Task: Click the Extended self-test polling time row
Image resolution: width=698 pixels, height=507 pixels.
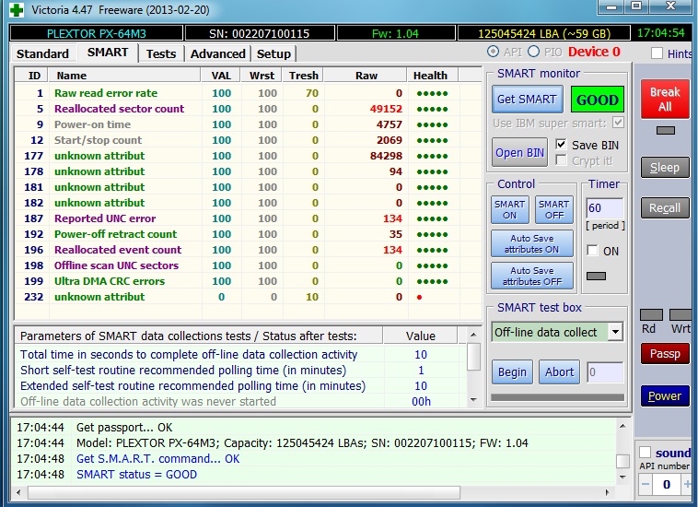Action: click(x=240, y=386)
